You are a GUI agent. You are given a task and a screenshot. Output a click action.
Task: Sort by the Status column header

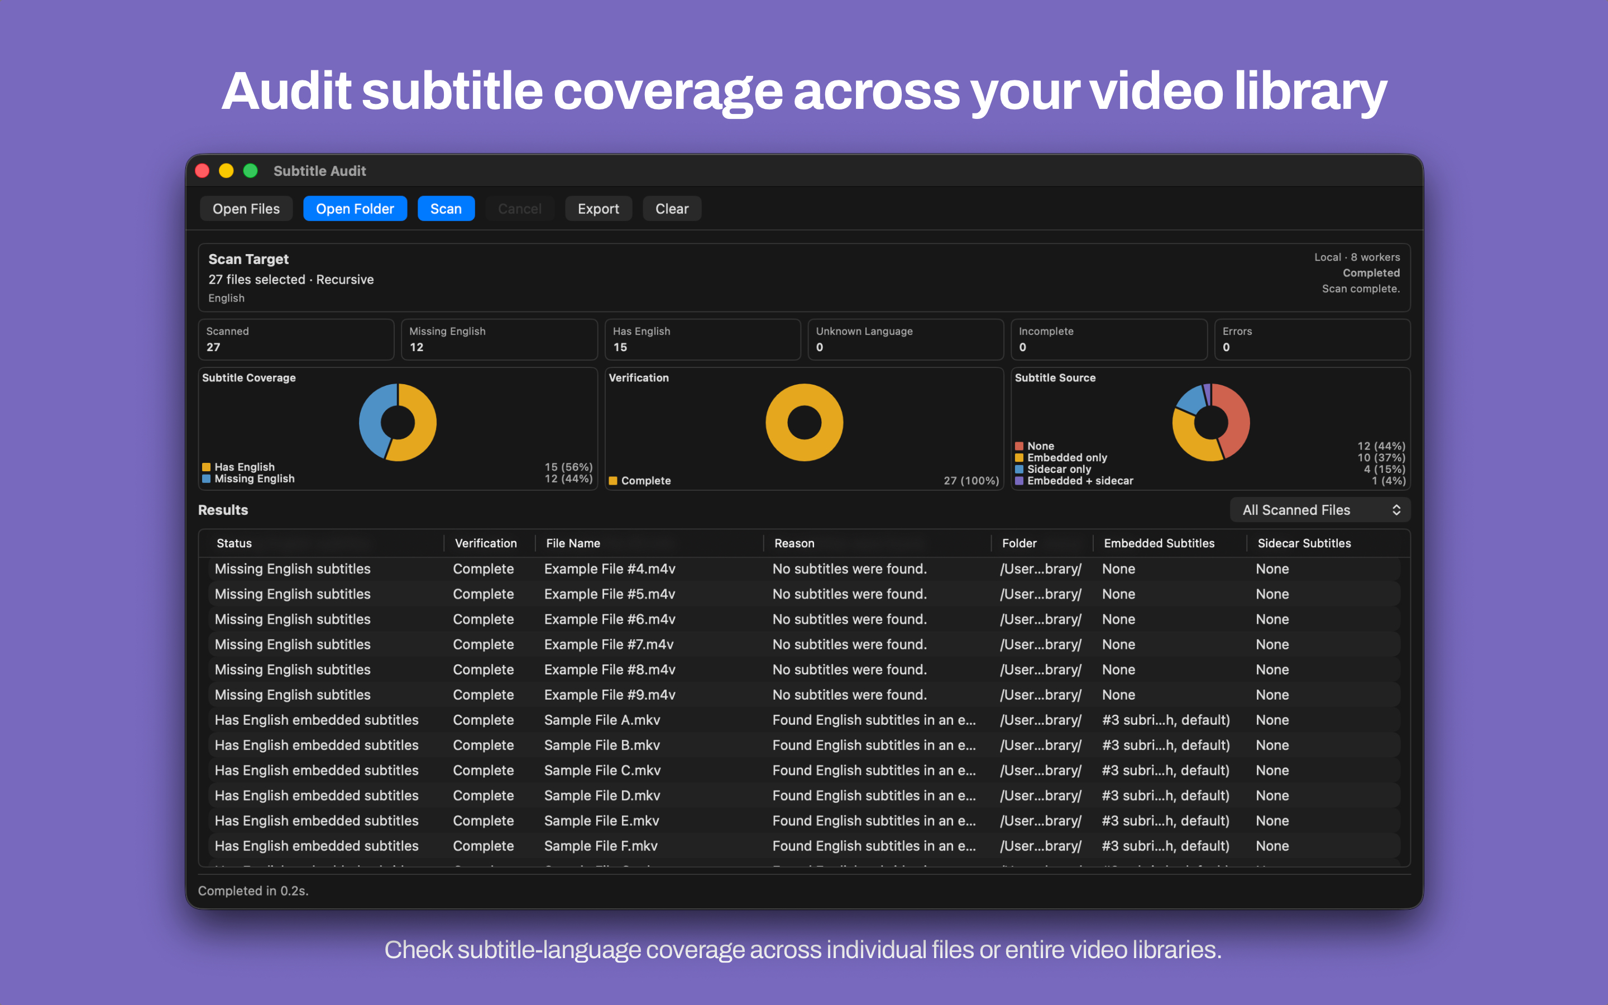234,543
